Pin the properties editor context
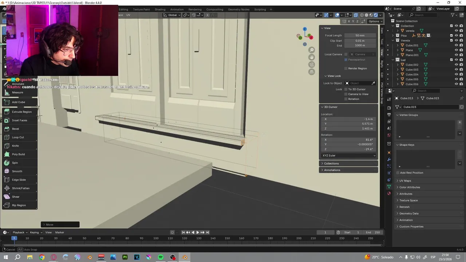This screenshot has height=262, width=466. click(462, 98)
